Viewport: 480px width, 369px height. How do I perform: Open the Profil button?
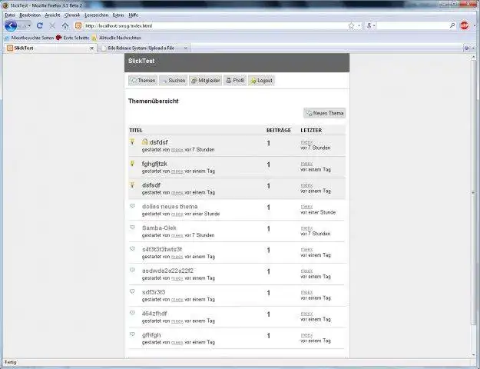[235, 80]
